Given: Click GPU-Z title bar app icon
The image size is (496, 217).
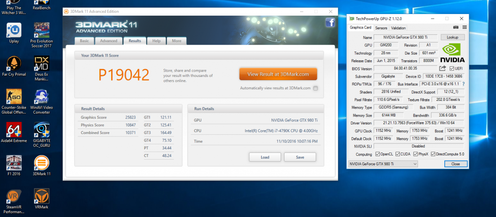Looking at the screenshot, I should 352,19.
